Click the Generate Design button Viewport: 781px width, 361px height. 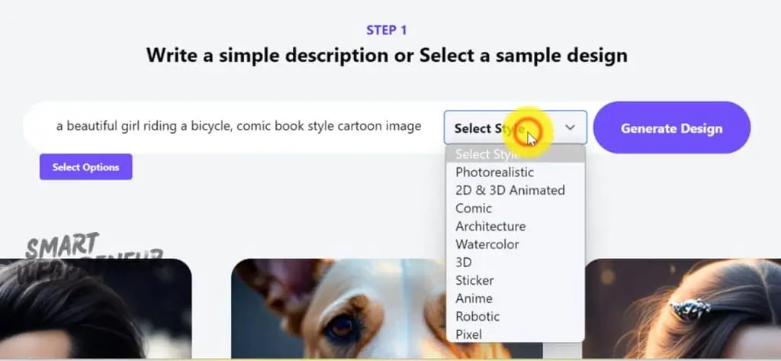click(671, 128)
